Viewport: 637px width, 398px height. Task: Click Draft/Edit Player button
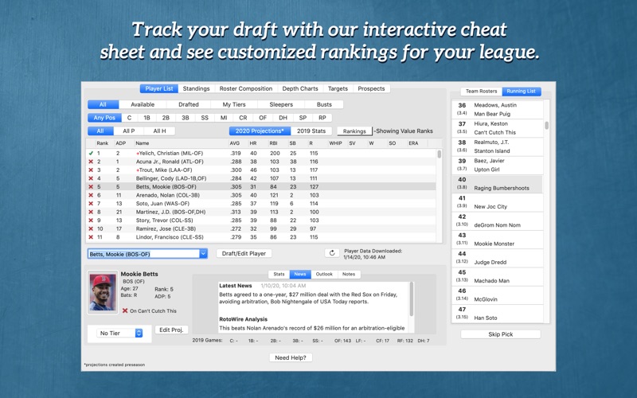(244, 253)
